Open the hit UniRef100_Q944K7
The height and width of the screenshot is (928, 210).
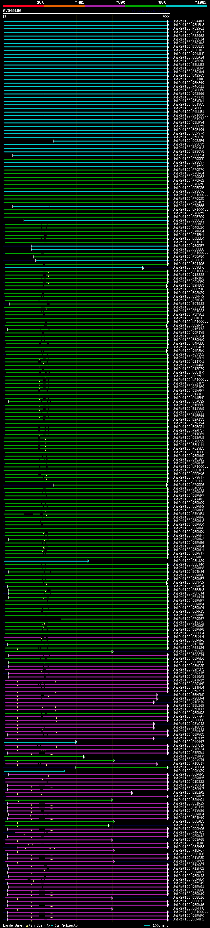point(188,21)
